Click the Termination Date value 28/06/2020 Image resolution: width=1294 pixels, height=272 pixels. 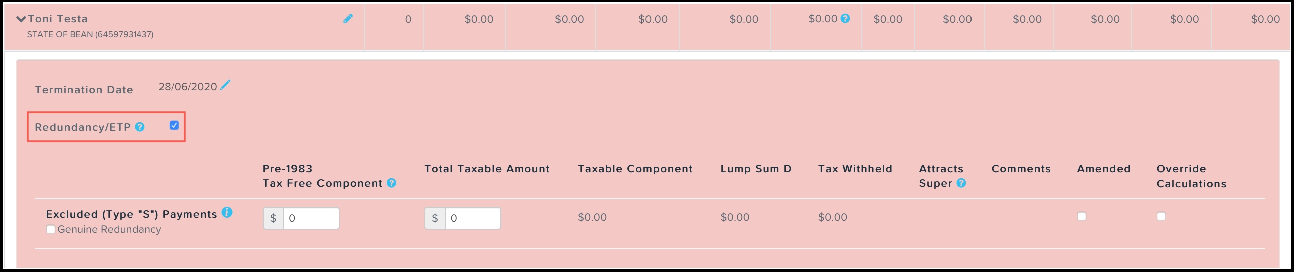(187, 87)
